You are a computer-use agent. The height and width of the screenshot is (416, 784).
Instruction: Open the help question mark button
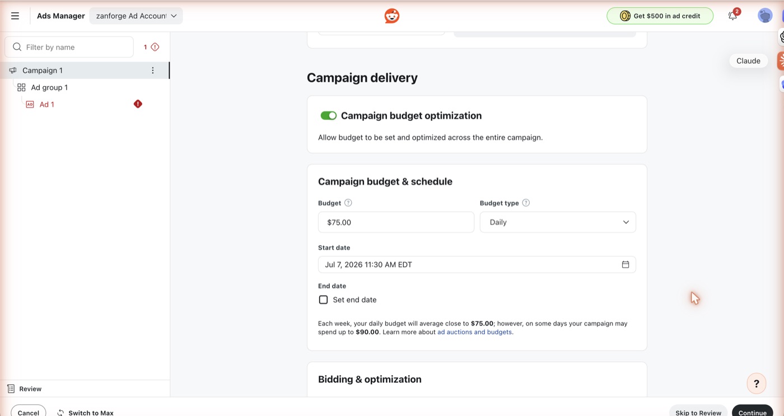[757, 384]
